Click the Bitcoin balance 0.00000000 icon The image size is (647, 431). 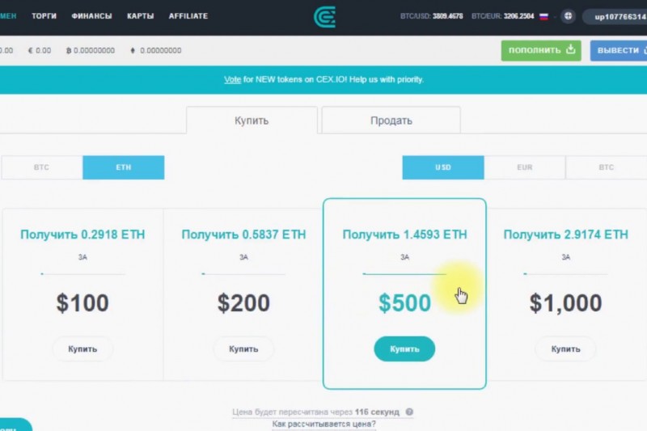(69, 50)
